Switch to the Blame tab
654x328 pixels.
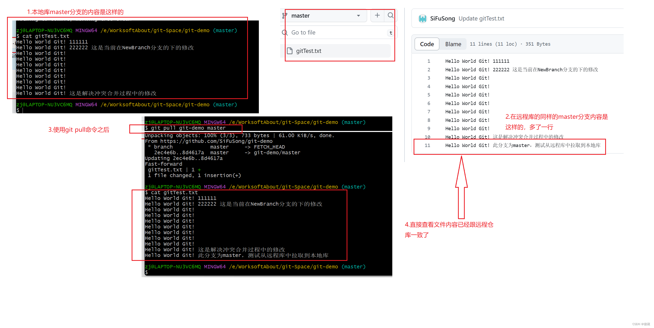[453, 44]
